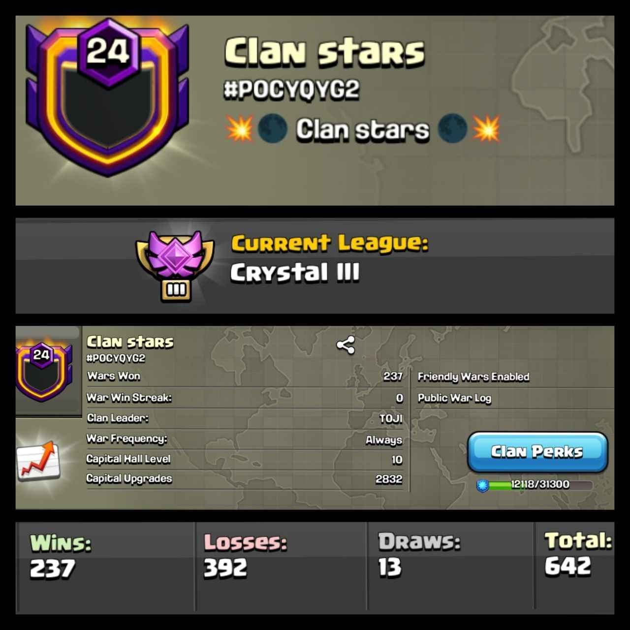The image size is (630, 630).
Task: Select the explosion emoji left of the description
Action: (x=240, y=128)
